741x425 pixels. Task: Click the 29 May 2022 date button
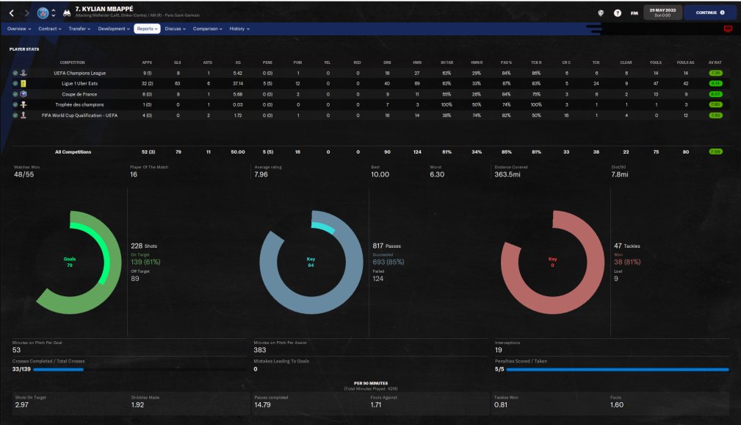pyautogui.click(x=662, y=12)
